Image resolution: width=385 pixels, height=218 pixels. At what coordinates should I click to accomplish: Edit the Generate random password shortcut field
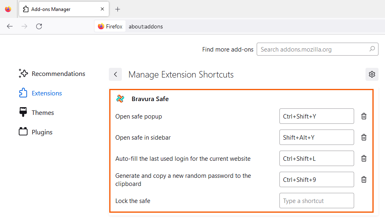(317, 179)
